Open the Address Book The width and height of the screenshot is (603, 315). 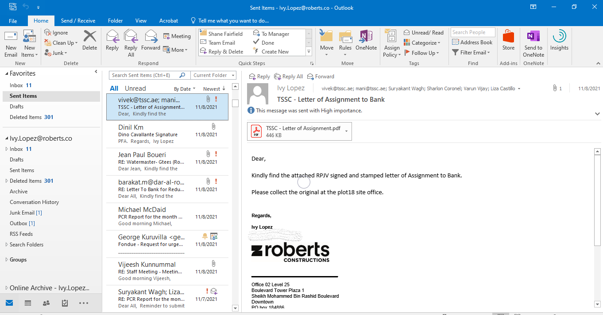(472, 42)
